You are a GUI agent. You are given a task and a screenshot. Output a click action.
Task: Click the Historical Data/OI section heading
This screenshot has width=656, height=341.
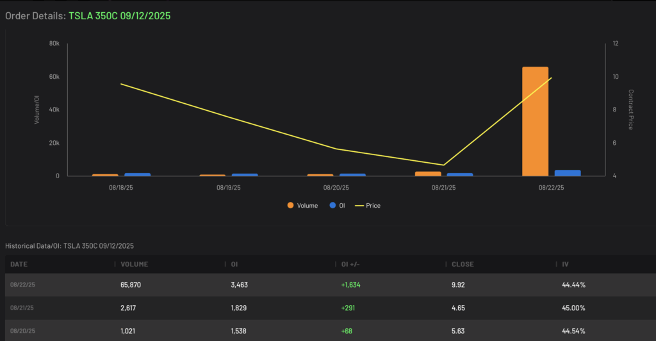pyautogui.click(x=69, y=245)
